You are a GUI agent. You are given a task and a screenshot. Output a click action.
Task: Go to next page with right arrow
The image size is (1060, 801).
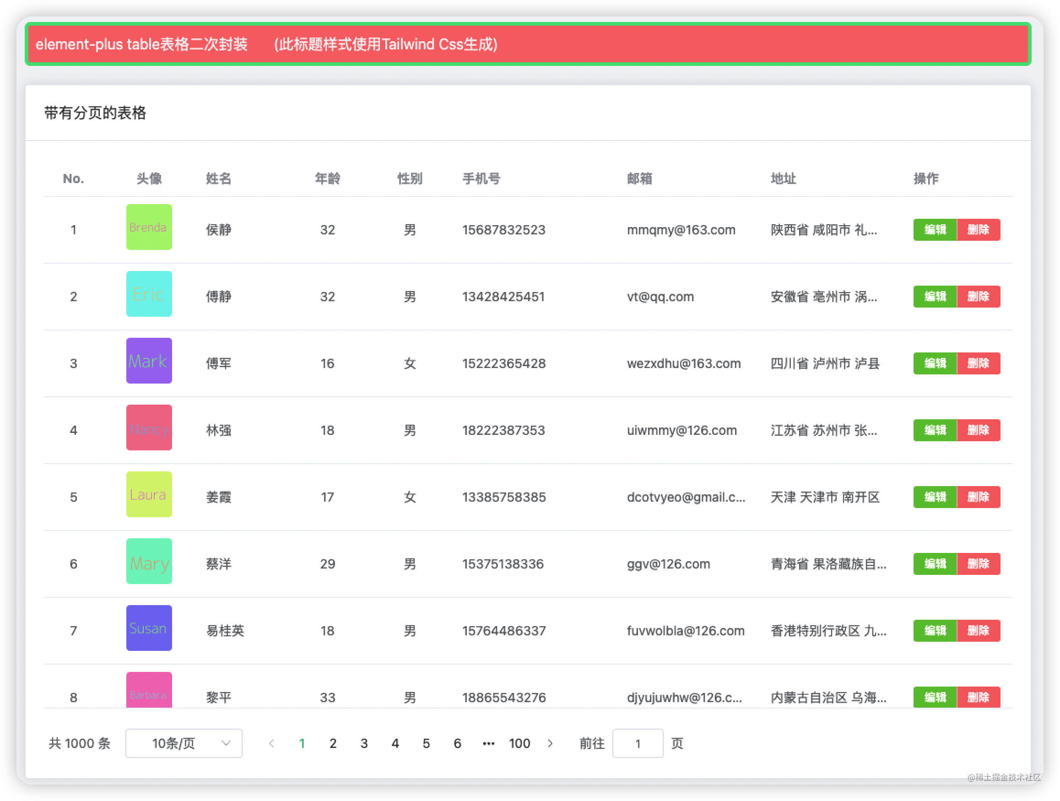550,743
